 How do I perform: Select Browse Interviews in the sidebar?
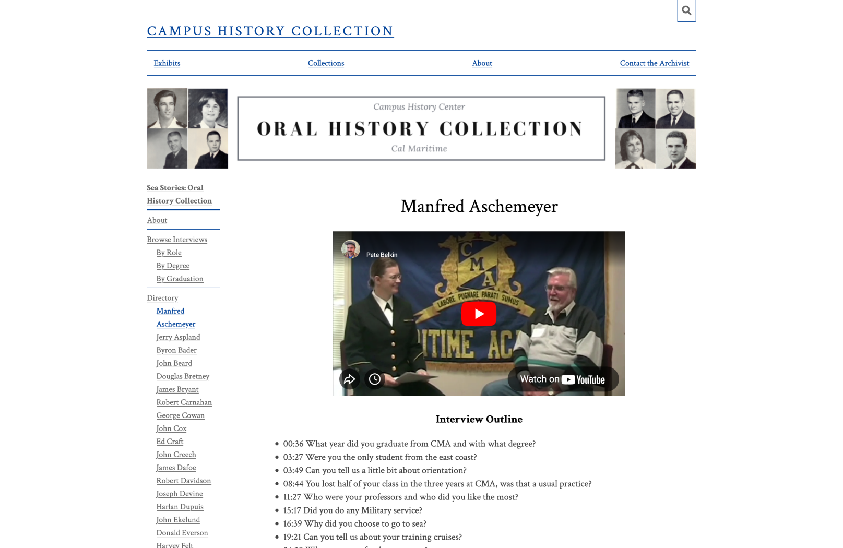tap(177, 240)
